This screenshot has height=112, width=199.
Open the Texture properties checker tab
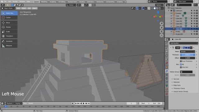pyautogui.click(x=167, y=94)
